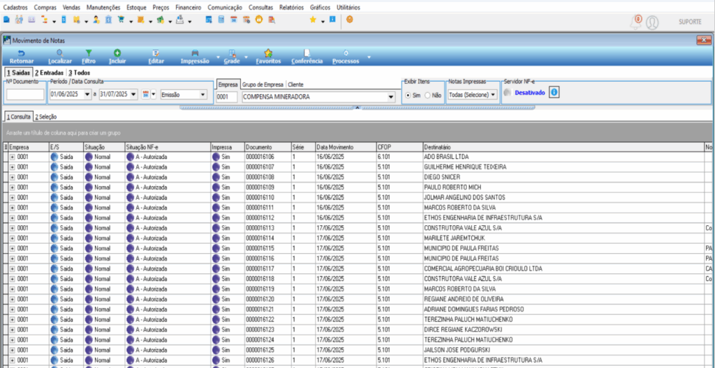
Task: Switch to the 2 Entradas tab
Action: (x=49, y=72)
